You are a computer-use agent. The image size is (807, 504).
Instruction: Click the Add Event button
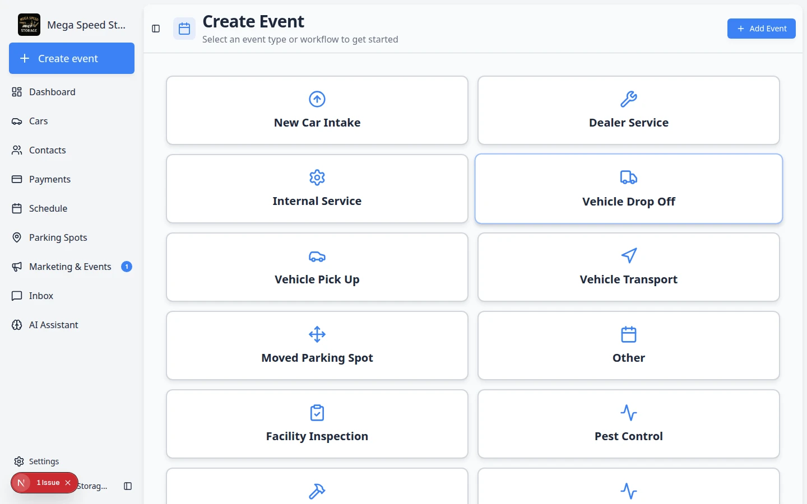(x=762, y=29)
